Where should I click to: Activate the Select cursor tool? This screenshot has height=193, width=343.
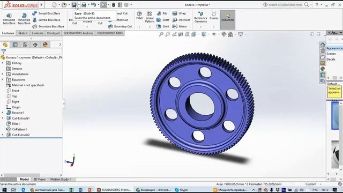tap(103, 5)
